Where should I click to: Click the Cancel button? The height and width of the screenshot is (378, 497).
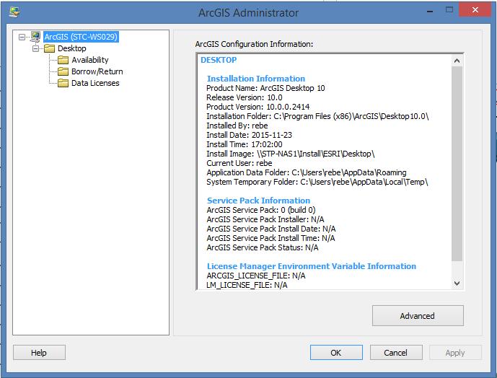pyautogui.click(x=396, y=352)
